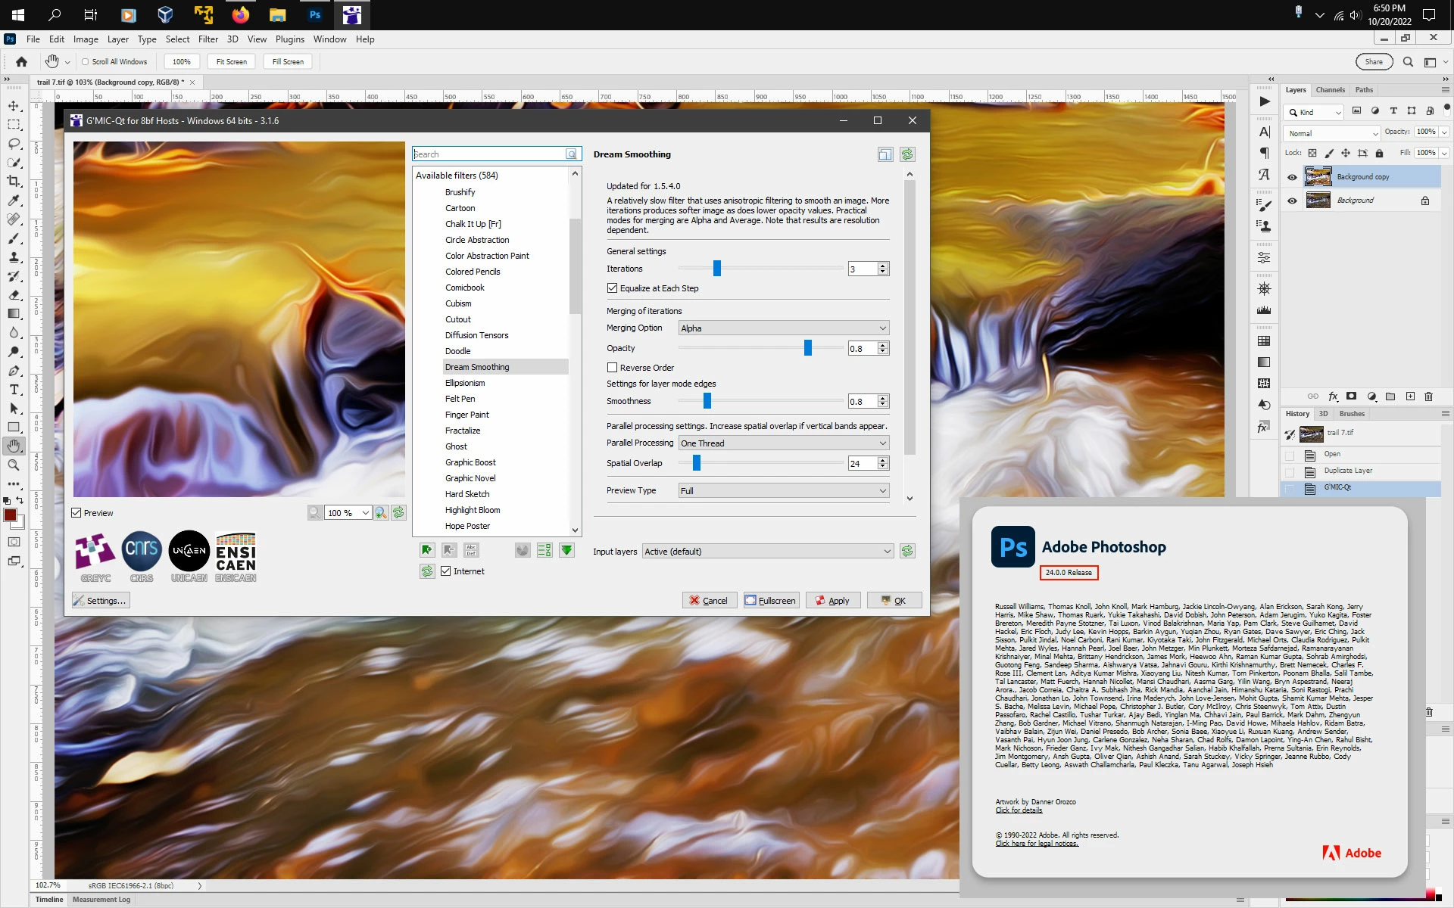Screen dimensions: 1454x908
Task: Select the Eyedropper tool
Action: coord(14,201)
